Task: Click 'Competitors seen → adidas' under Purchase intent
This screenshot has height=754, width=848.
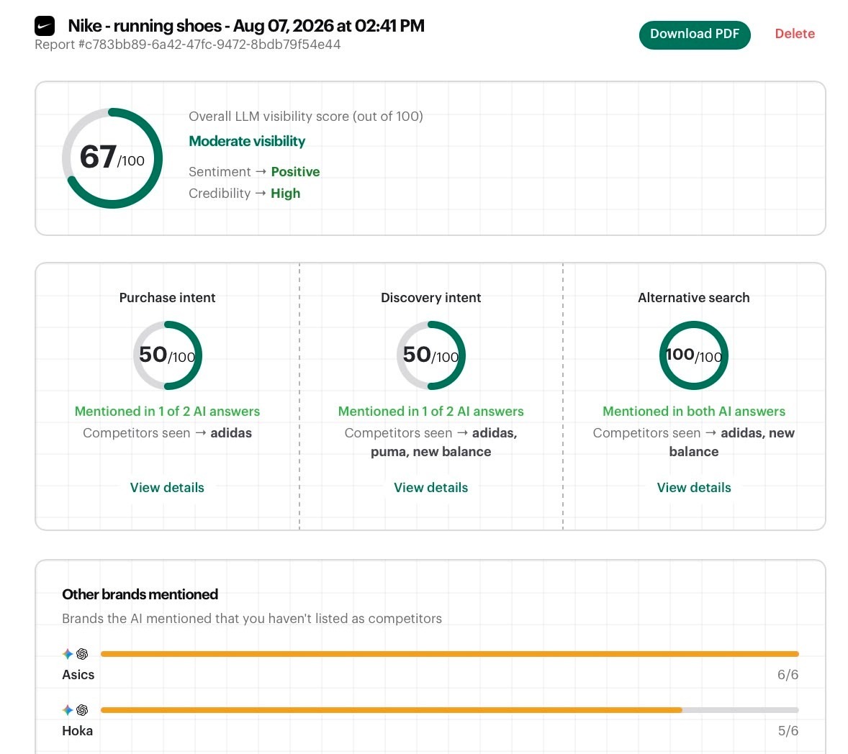Action: [167, 433]
